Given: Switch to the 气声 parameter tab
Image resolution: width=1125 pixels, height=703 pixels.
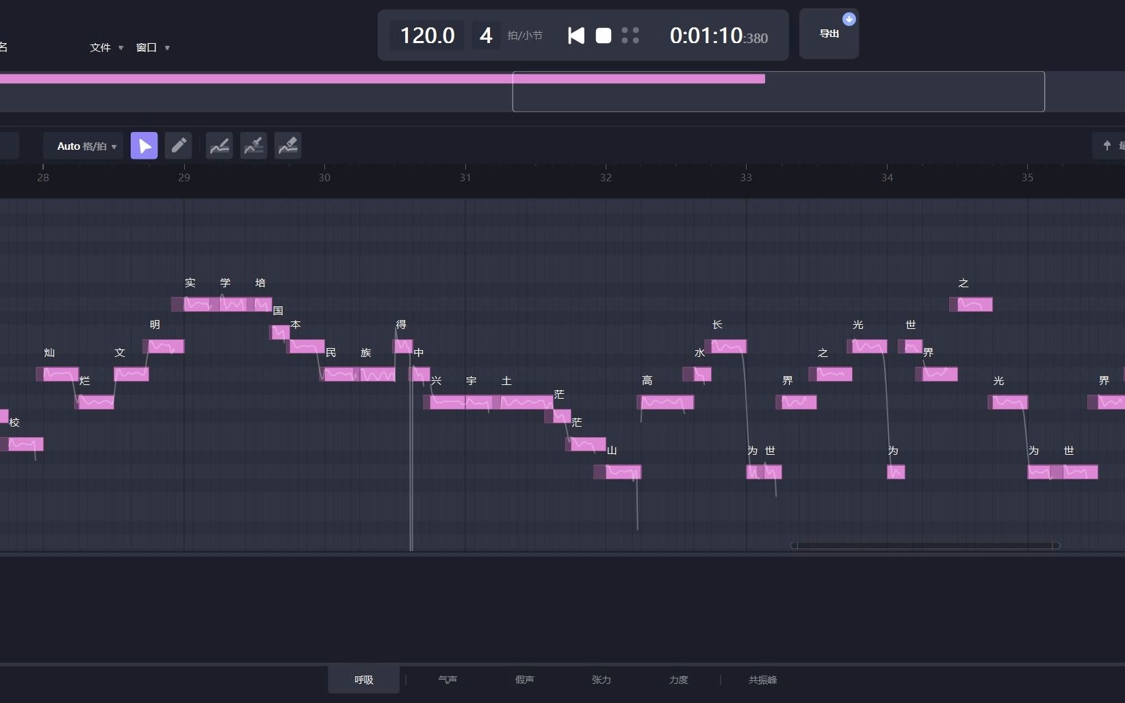Looking at the screenshot, I should (x=448, y=680).
